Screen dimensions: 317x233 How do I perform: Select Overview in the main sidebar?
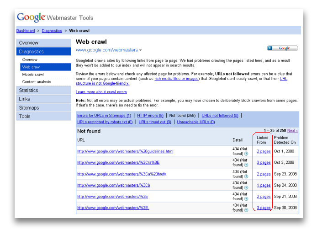click(x=44, y=43)
